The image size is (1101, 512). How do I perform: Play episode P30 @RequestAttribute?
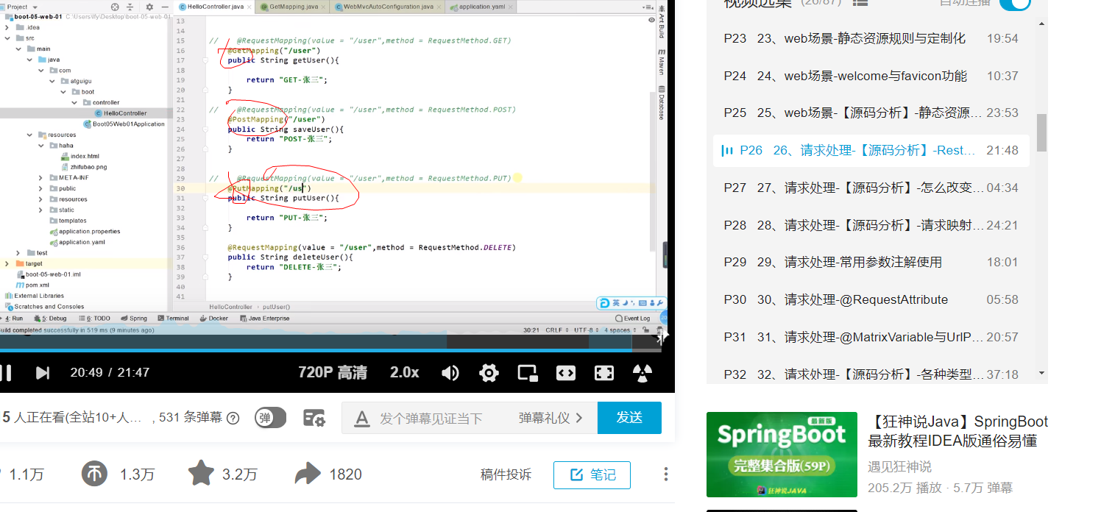coord(871,299)
